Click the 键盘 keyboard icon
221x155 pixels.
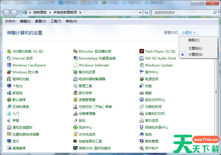pyautogui.click(x=142, y=93)
